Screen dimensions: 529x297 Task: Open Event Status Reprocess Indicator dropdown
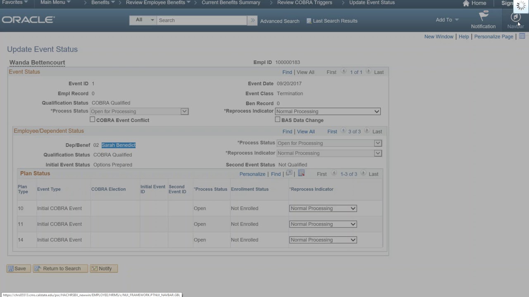pyautogui.click(x=328, y=111)
